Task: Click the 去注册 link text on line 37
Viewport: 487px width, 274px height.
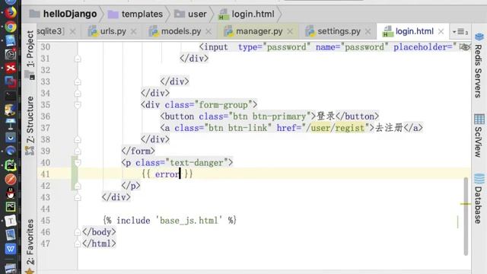Action: (x=389, y=128)
